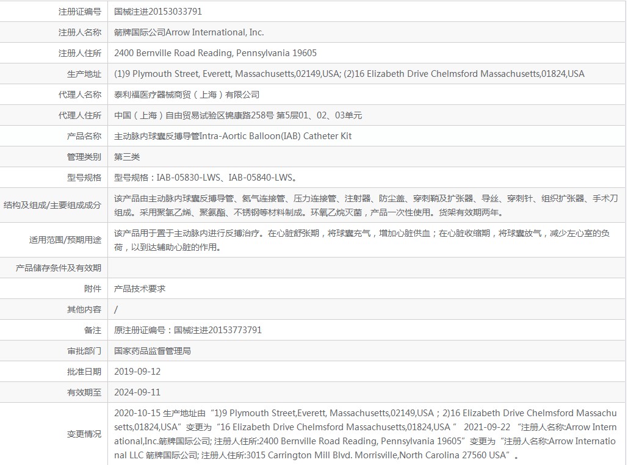This screenshot has height=465, width=628.
Task: Click registration number 国械注进20153033791
Action: pyautogui.click(x=158, y=12)
